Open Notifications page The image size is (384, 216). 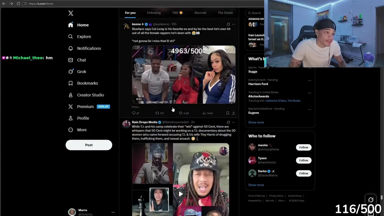[x=84, y=48]
